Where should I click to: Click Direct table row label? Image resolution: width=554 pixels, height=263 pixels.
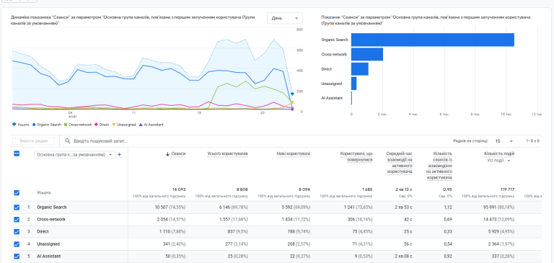point(43,232)
